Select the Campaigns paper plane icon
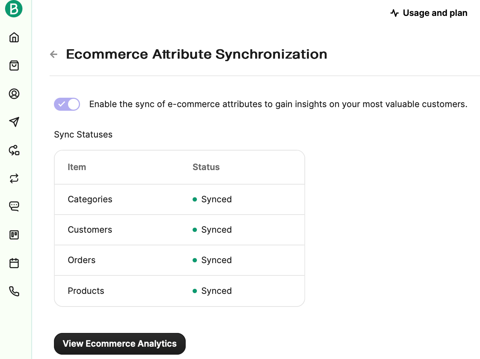The width and height of the screenshot is (480, 359). pyautogui.click(x=14, y=122)
